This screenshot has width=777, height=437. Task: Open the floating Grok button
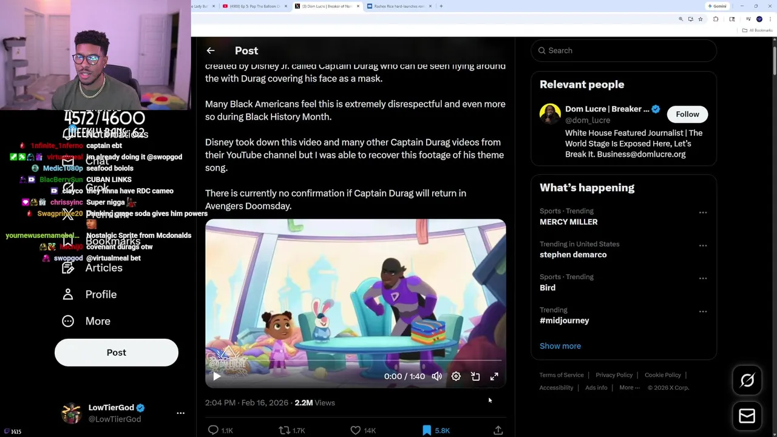(x=747, y=381)
